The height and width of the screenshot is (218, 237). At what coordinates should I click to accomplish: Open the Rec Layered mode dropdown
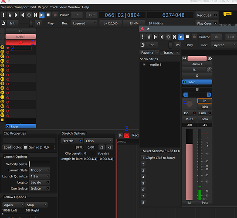click(x=84, y=23)
